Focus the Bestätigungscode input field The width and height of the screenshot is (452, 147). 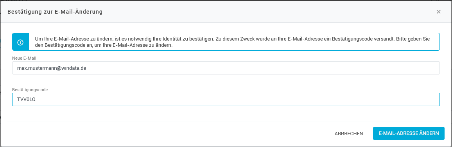tap(226, 99)
